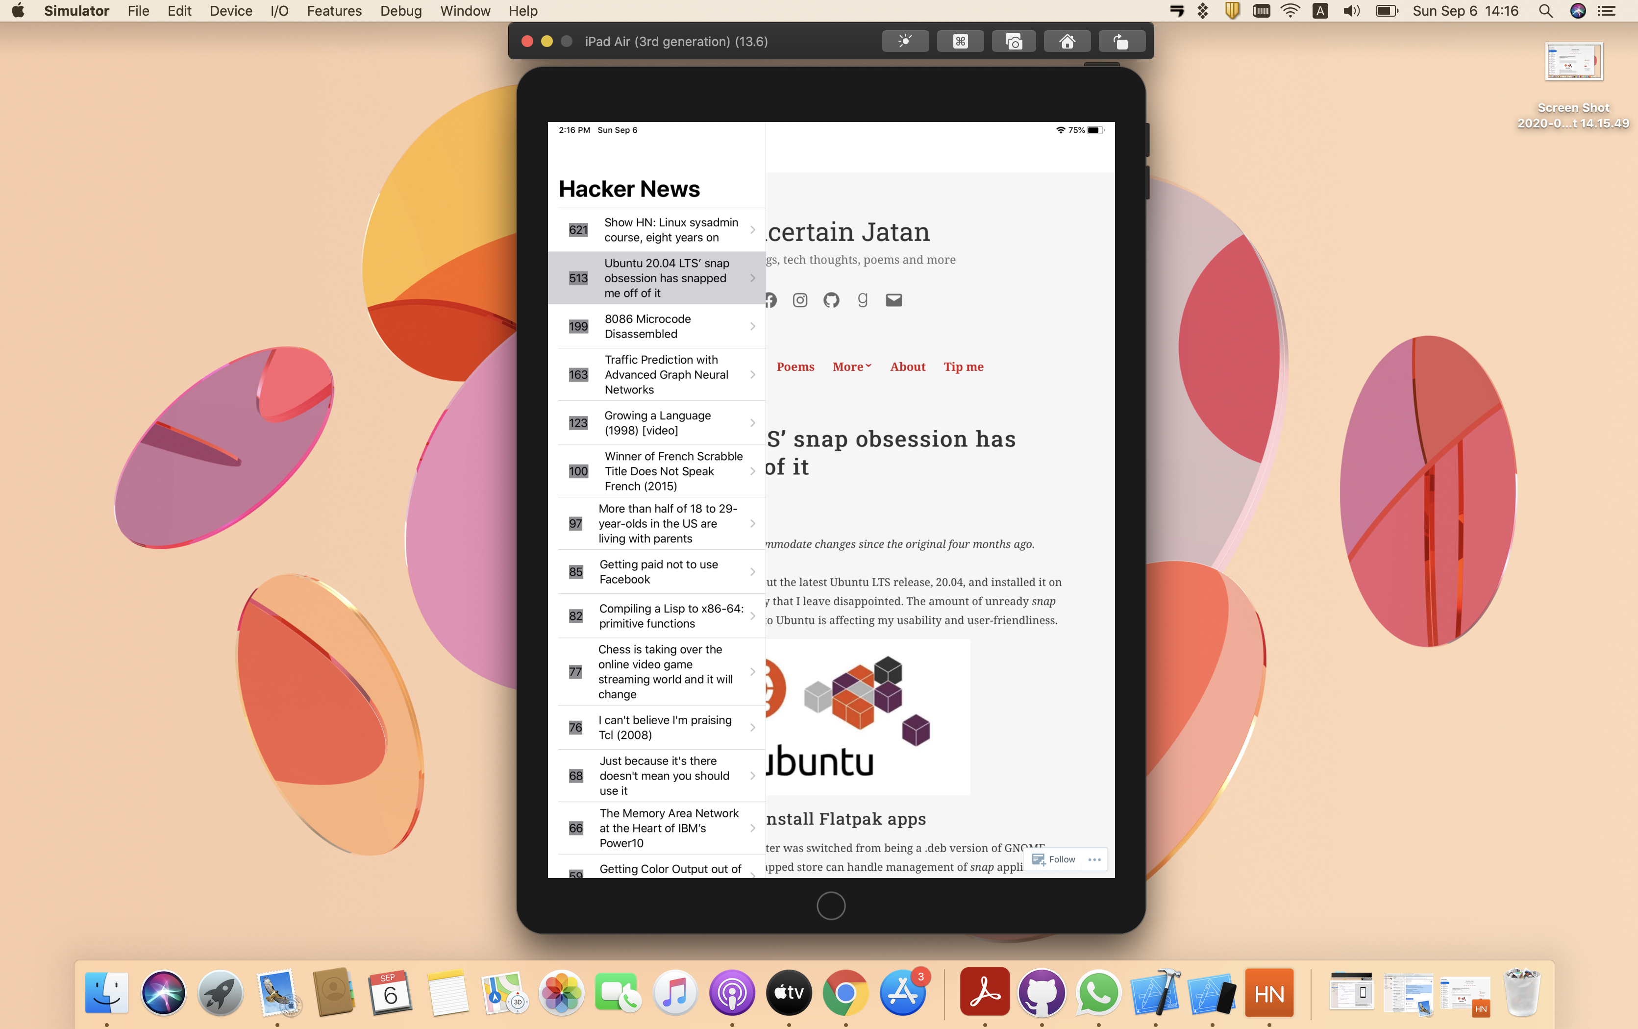Click the Tip me link
This screenshot has width=1638, height=1029.
click(x=963, y=367)
